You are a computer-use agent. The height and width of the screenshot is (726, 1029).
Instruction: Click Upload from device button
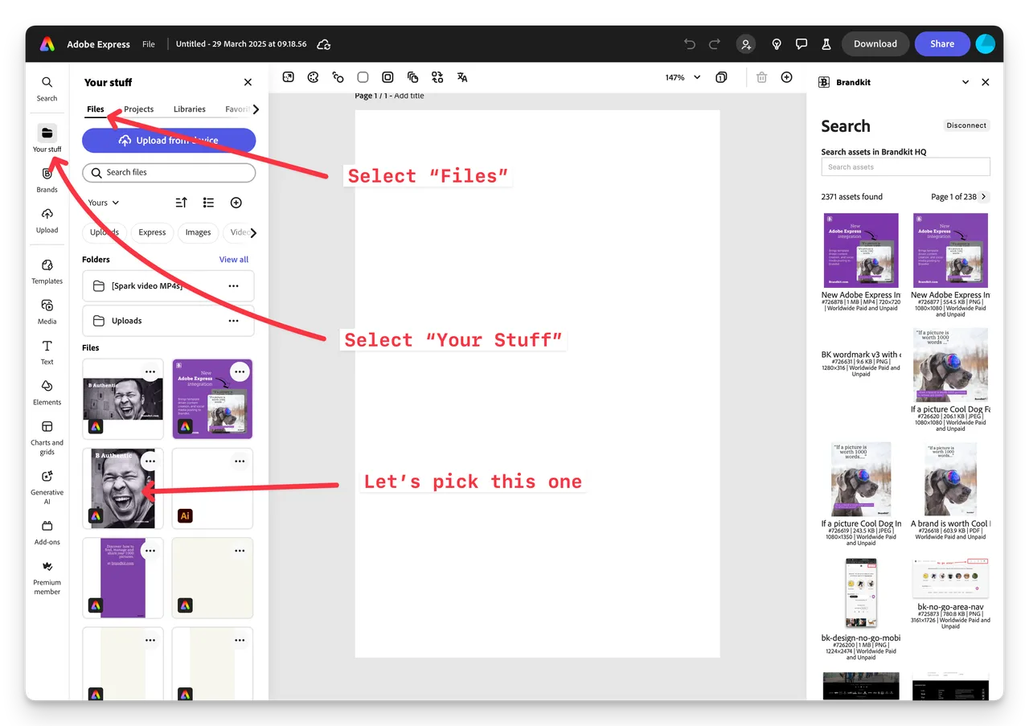169,140
